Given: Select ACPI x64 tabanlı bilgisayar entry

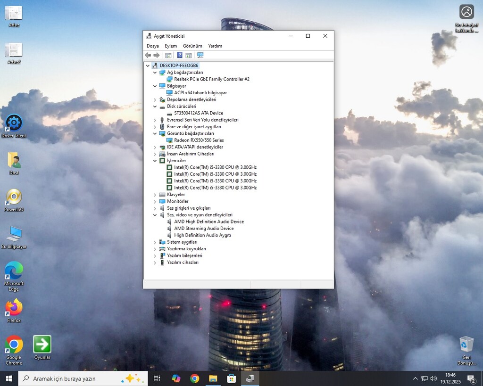Looking at the screenshot, I should pos(200,93).
